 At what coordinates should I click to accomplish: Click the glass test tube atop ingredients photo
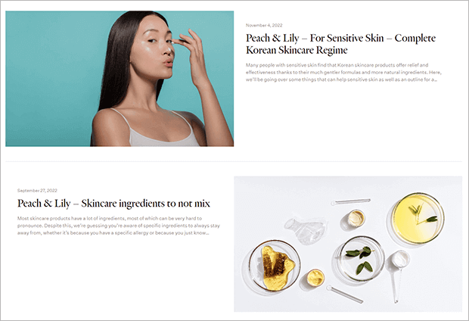coord(350,202)
